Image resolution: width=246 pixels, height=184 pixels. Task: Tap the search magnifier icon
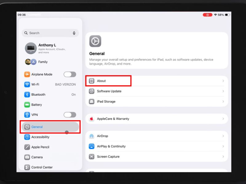(26, 33)
